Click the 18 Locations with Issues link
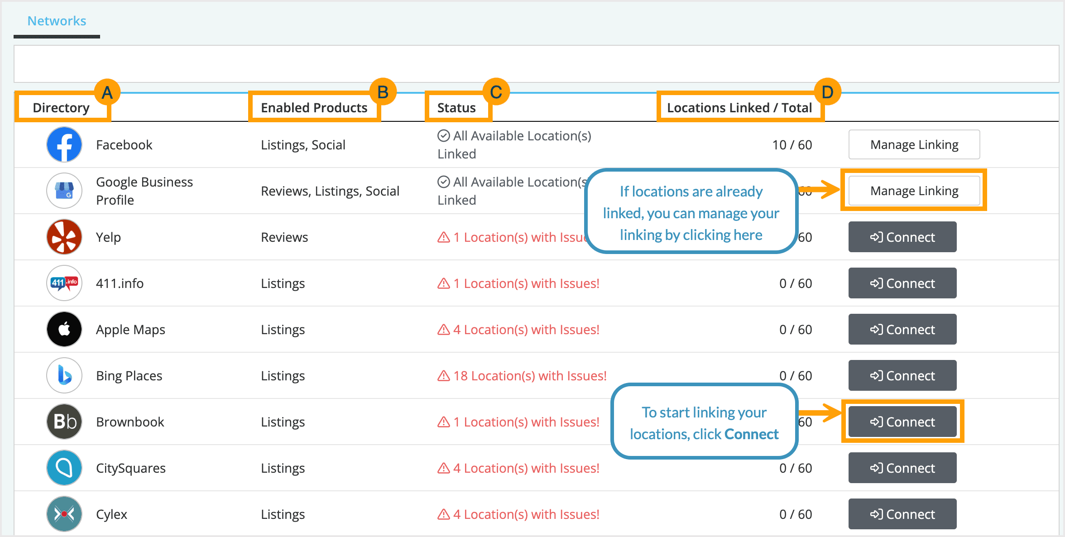The image size is (1065, 537). coord(529,375)
